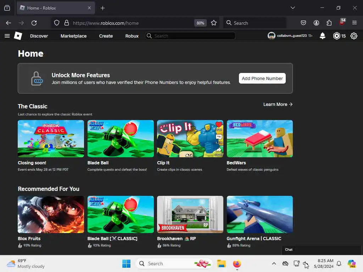Click the Firefox search box
The width and height of the screenshot is (363, 272).
(255, 23)
